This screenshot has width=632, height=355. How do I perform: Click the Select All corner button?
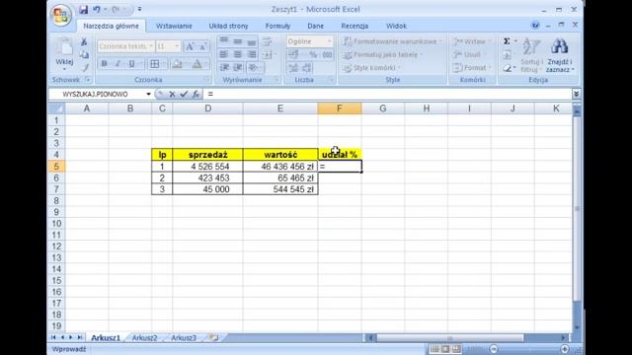[x=56, y=108]
